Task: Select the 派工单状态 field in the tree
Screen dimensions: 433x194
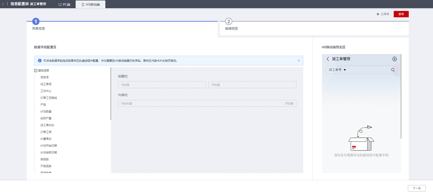Action: [x=47, y=125]
